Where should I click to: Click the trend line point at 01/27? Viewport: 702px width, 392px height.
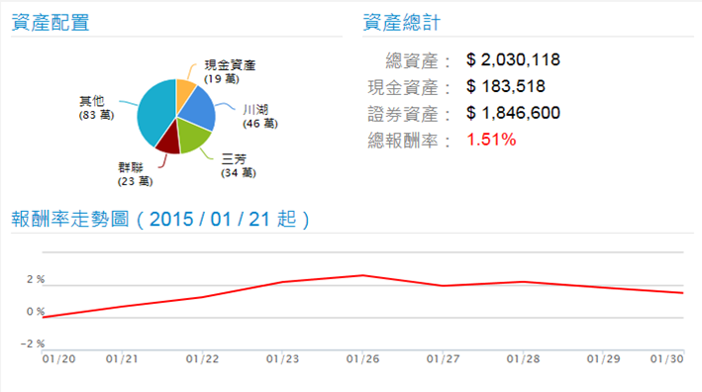point(443,285)
